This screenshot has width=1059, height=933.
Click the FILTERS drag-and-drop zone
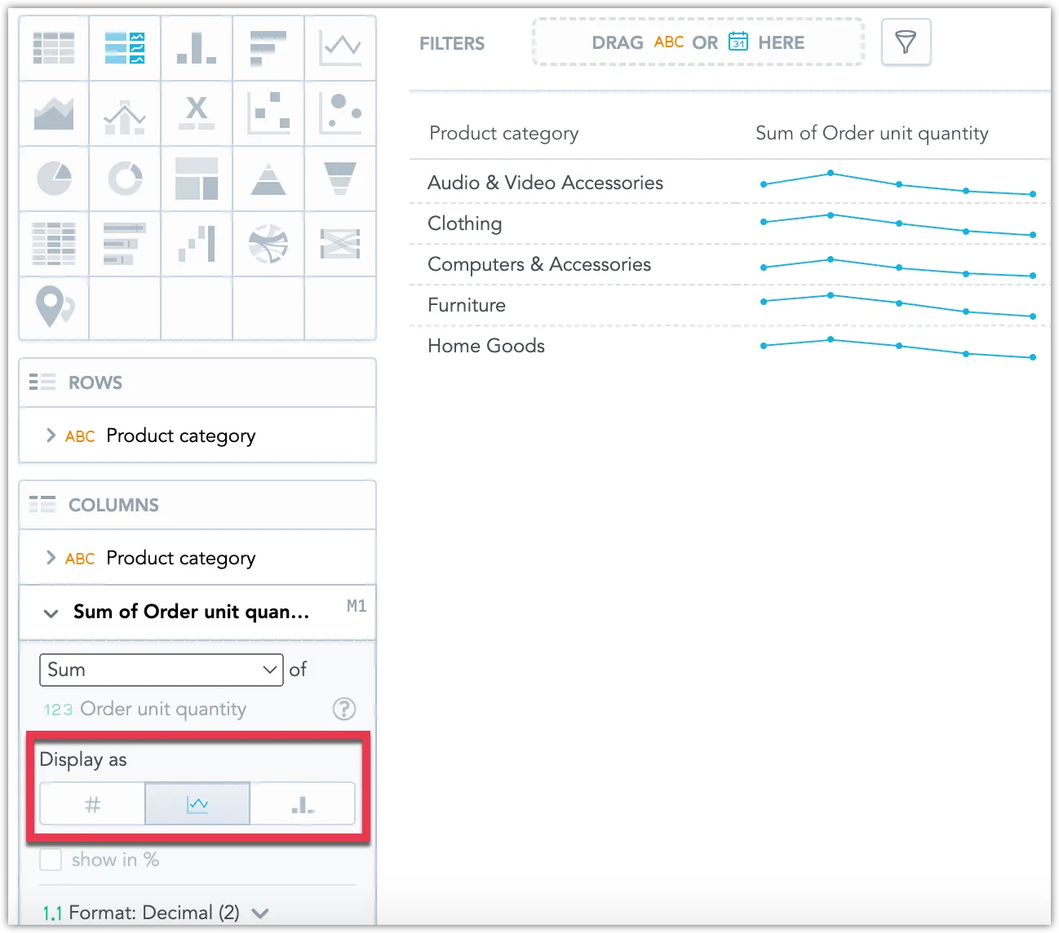698,42
